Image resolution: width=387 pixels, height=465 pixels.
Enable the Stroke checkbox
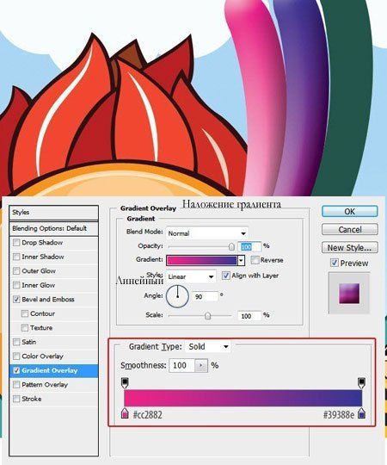click(16, 399)
